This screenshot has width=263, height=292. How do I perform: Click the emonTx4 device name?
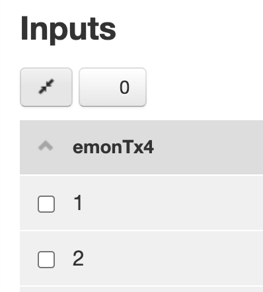[x=113, y=147]
